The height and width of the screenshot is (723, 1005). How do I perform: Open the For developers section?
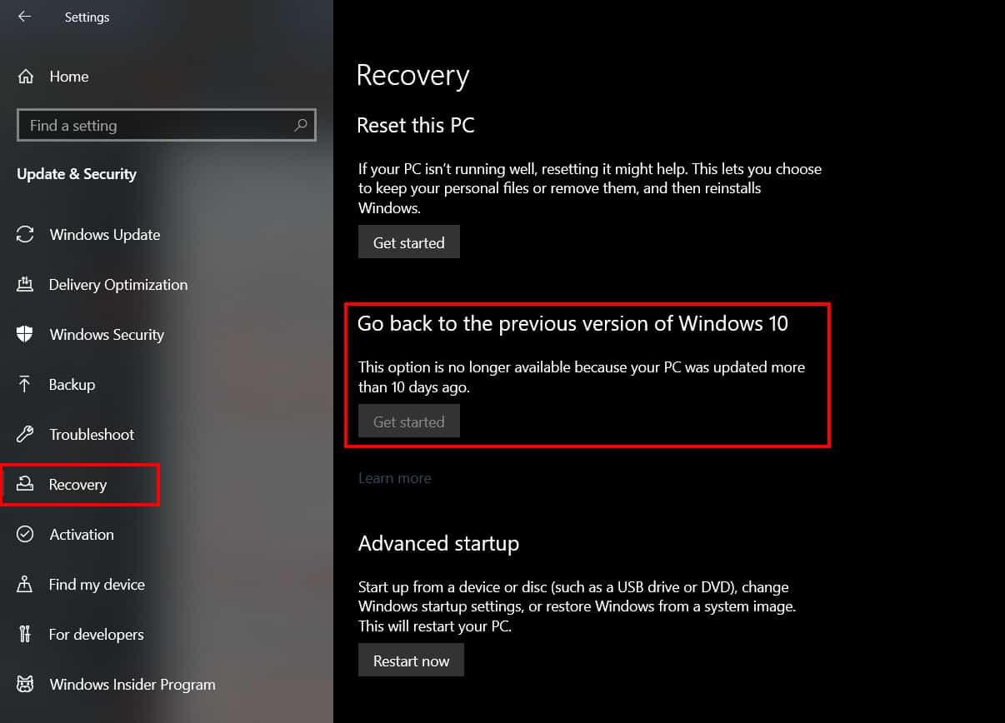27,634
